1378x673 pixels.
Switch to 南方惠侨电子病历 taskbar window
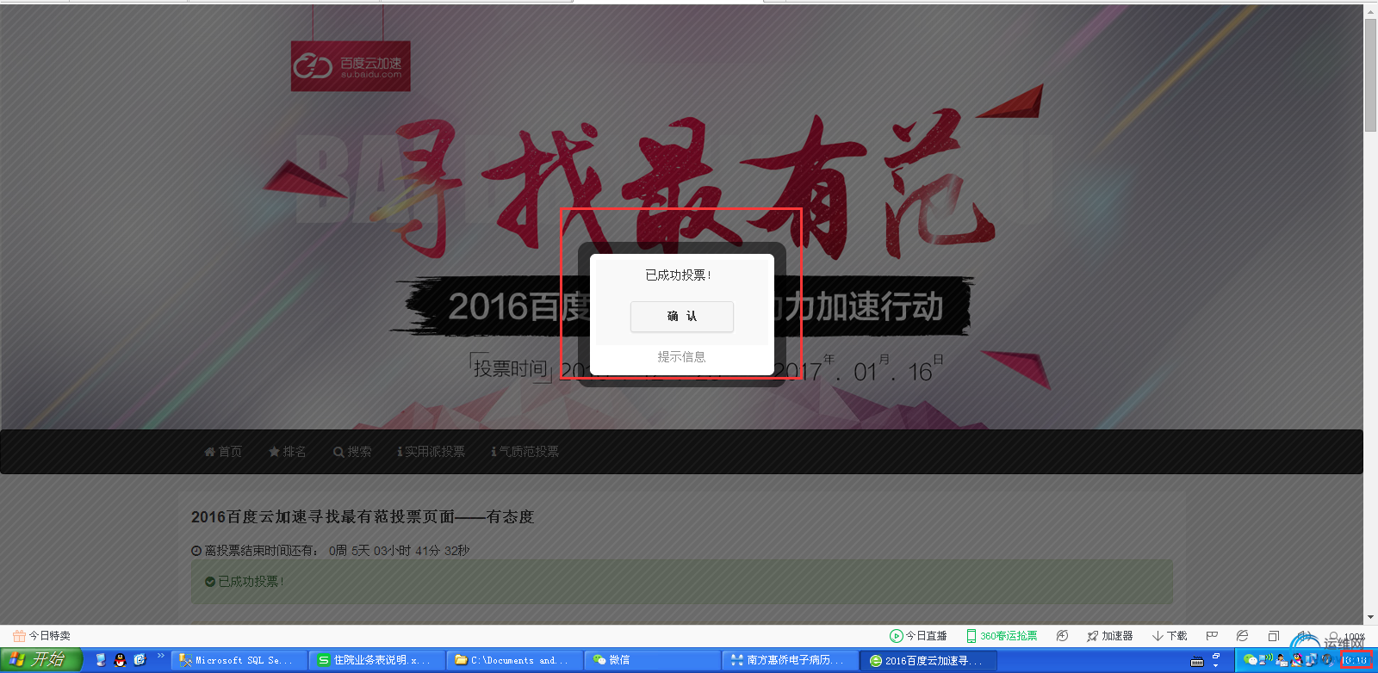[x=790, y=660]
